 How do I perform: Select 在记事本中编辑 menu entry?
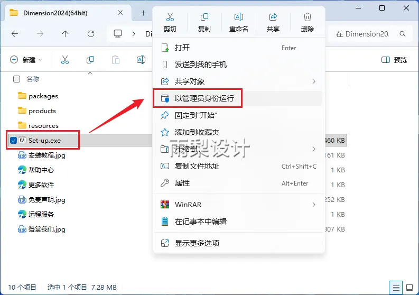pyautogui.click(x=239, y=222)
